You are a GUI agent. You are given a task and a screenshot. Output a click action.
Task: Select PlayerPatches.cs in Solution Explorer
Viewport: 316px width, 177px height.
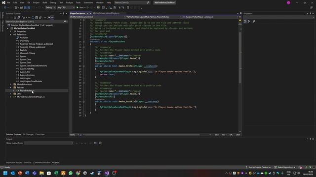[27, 90]
